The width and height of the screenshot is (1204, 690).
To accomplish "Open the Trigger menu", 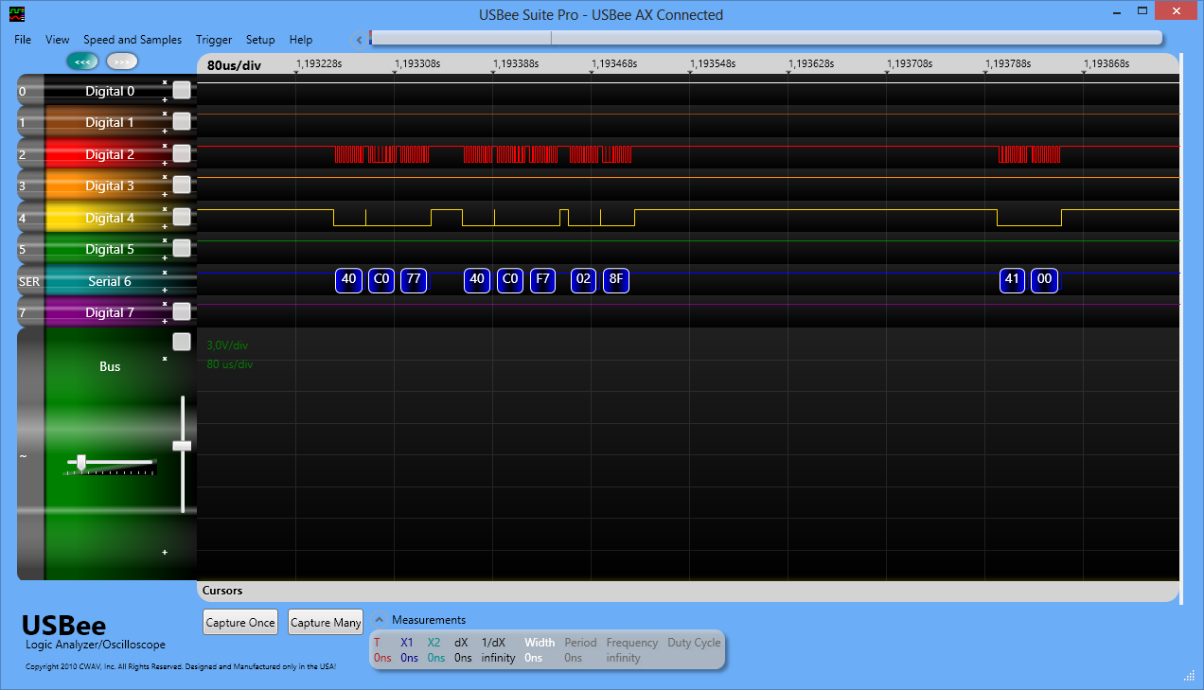I will 214,40.
